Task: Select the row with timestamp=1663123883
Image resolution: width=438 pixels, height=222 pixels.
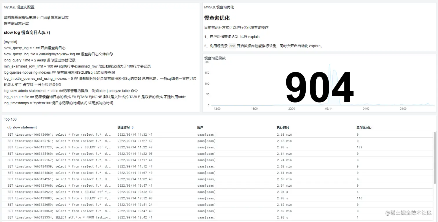Action: (218, 198)
